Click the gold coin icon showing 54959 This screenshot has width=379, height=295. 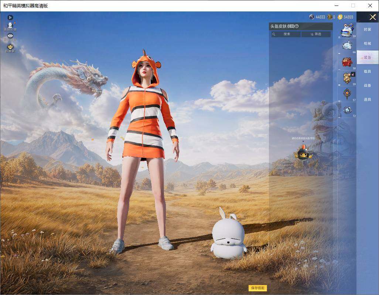[x=340, y=17]
